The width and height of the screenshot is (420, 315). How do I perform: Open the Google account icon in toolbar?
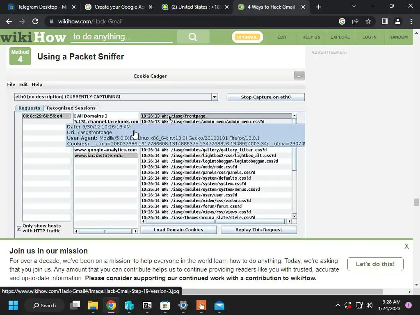point(342,21)
